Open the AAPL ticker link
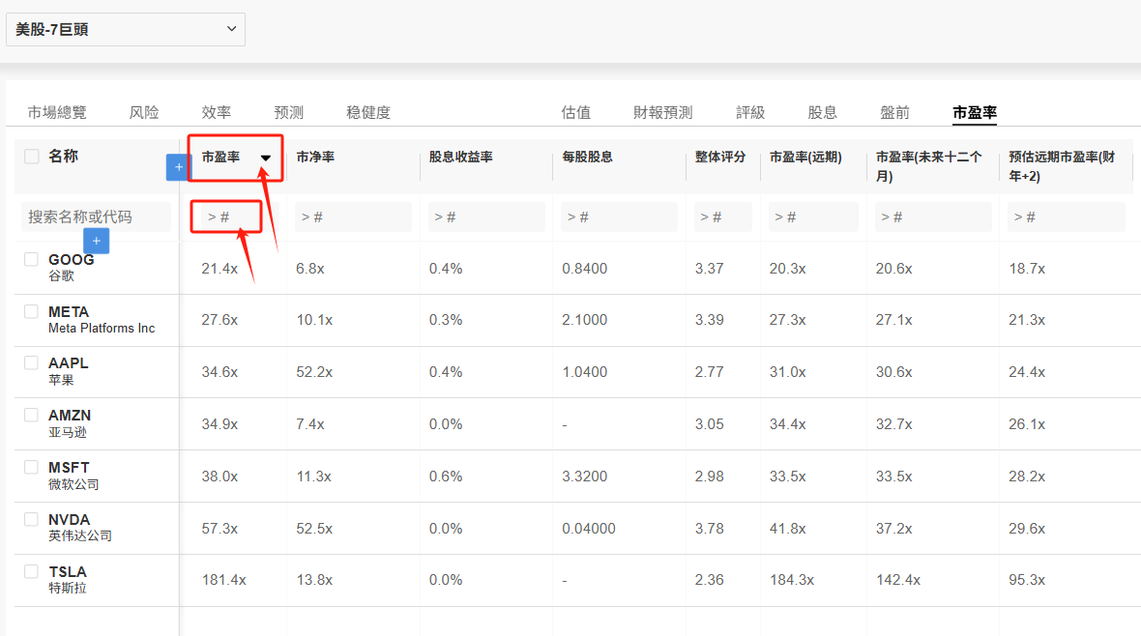The image size is (1141, 636). coord(69,363)
